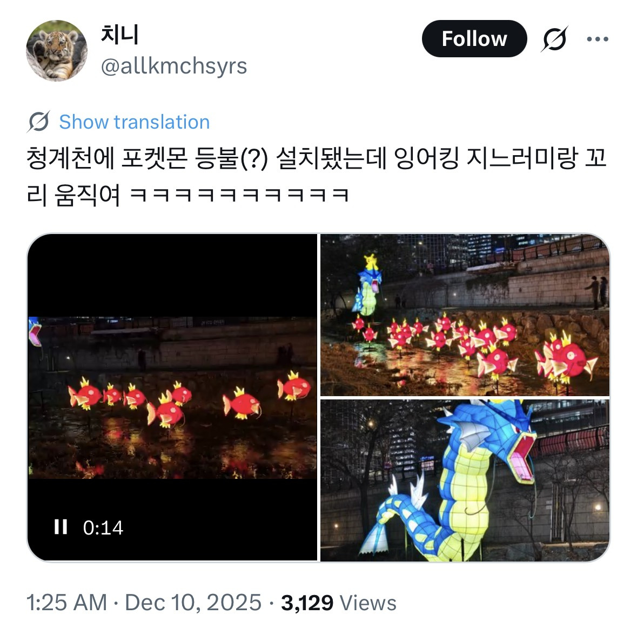Open the Magikarp and Gyarados river photo

(x=465, y=315)
